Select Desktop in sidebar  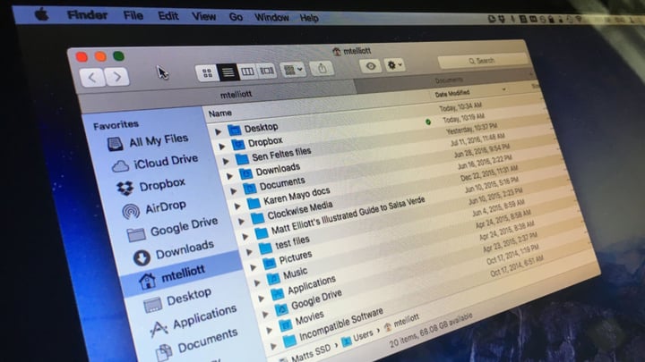coord(177,300)
